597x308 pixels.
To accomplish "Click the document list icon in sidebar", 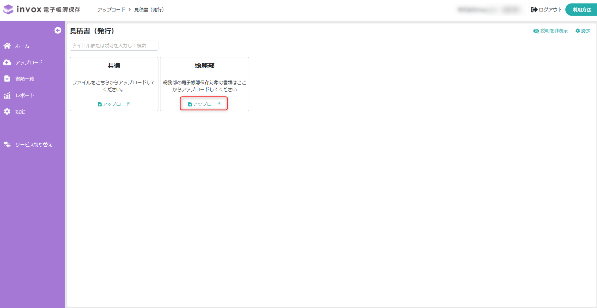I will click(x=7, y=79).
